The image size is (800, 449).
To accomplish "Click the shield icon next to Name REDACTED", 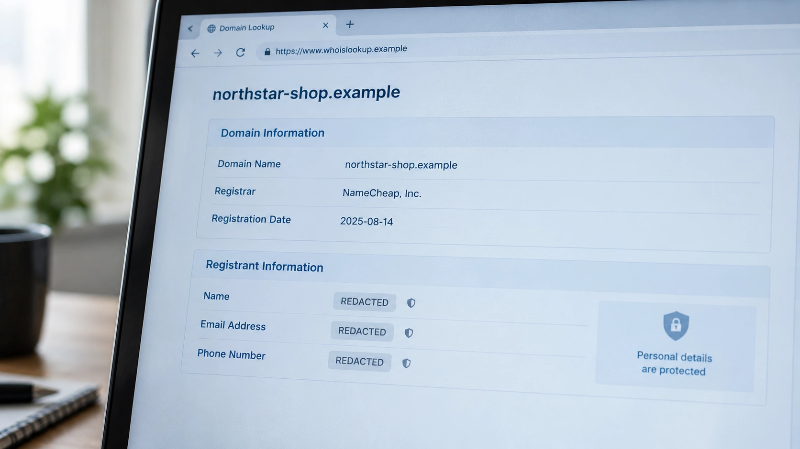I will tap(411, 303).
